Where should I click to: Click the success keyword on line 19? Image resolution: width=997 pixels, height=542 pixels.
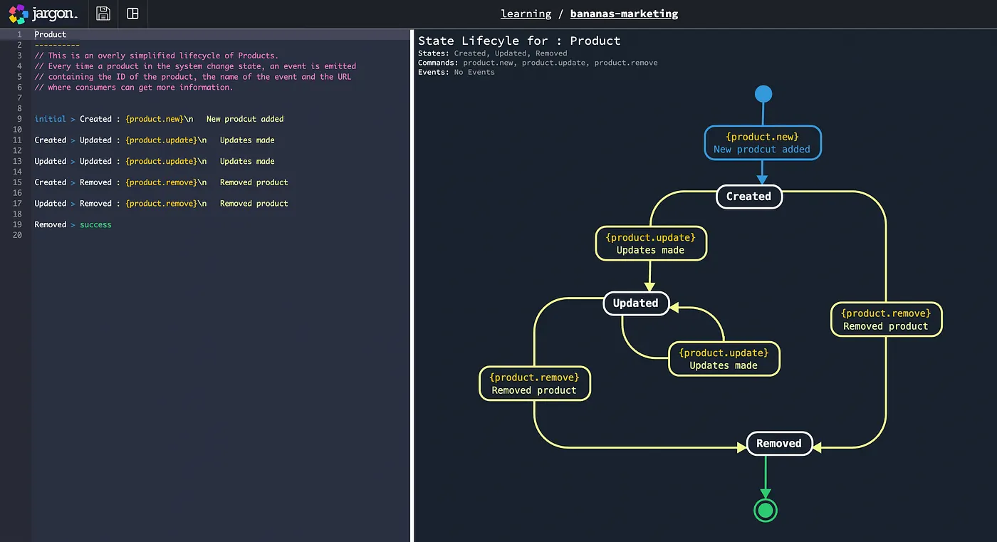click(95, 224)
